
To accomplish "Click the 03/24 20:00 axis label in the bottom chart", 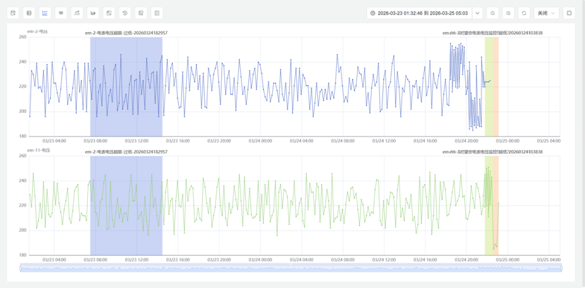I will point(466,260).
